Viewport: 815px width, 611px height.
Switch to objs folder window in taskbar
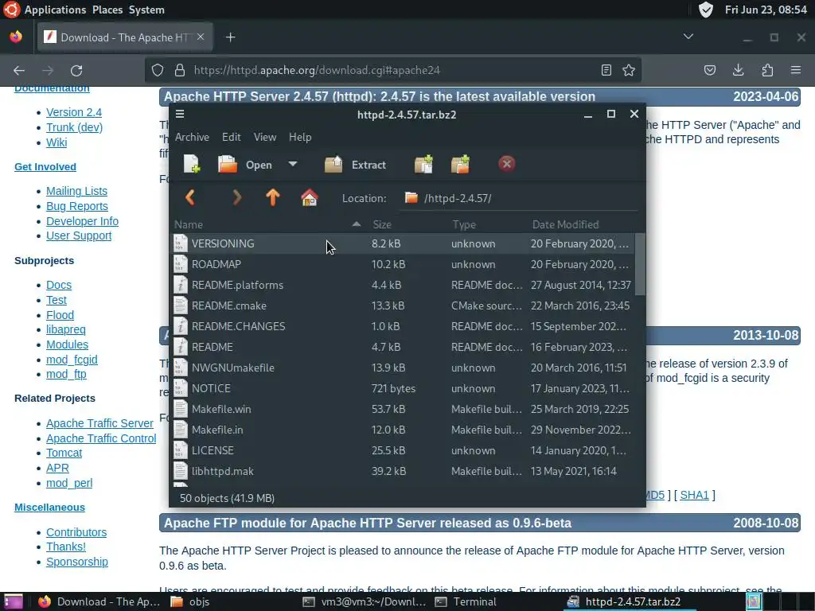point(191,601)
